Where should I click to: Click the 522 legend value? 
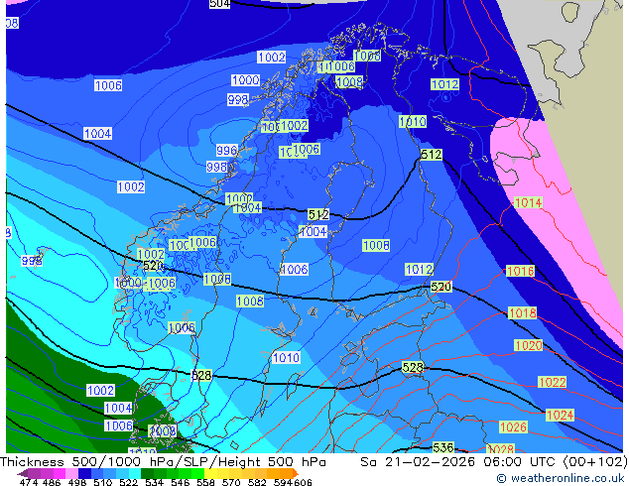pyautogui.click(x=128, y=482)
